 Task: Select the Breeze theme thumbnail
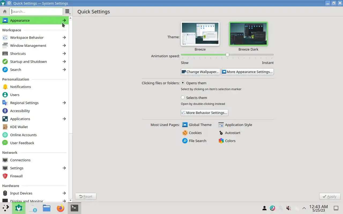tap(200, 33)
